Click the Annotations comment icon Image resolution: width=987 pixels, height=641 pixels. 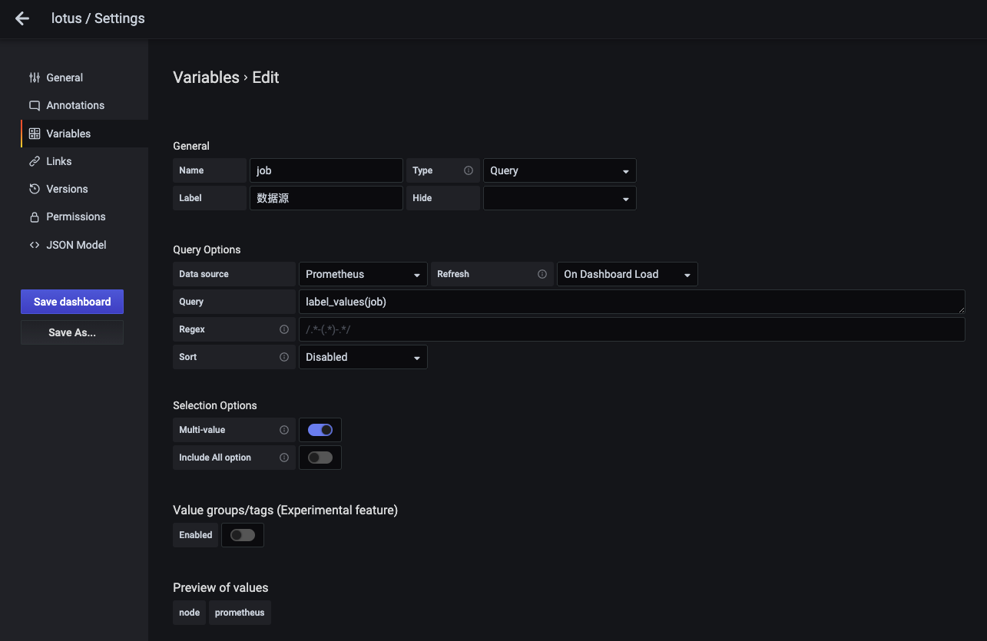[34, 105]
